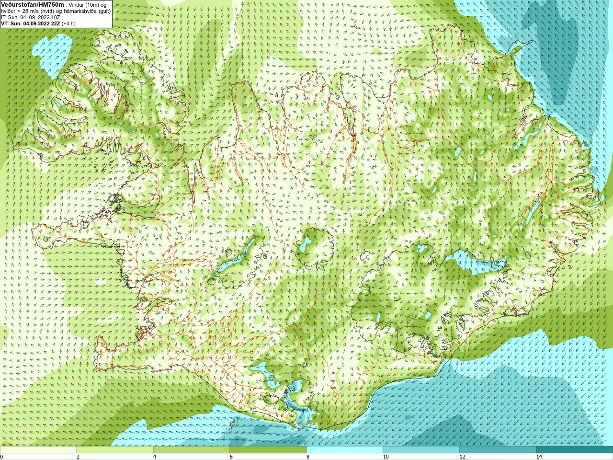Click the Veðurstofan/HM750m title text
The width and height of the screenshot is (613, 460).
point(33,4)
